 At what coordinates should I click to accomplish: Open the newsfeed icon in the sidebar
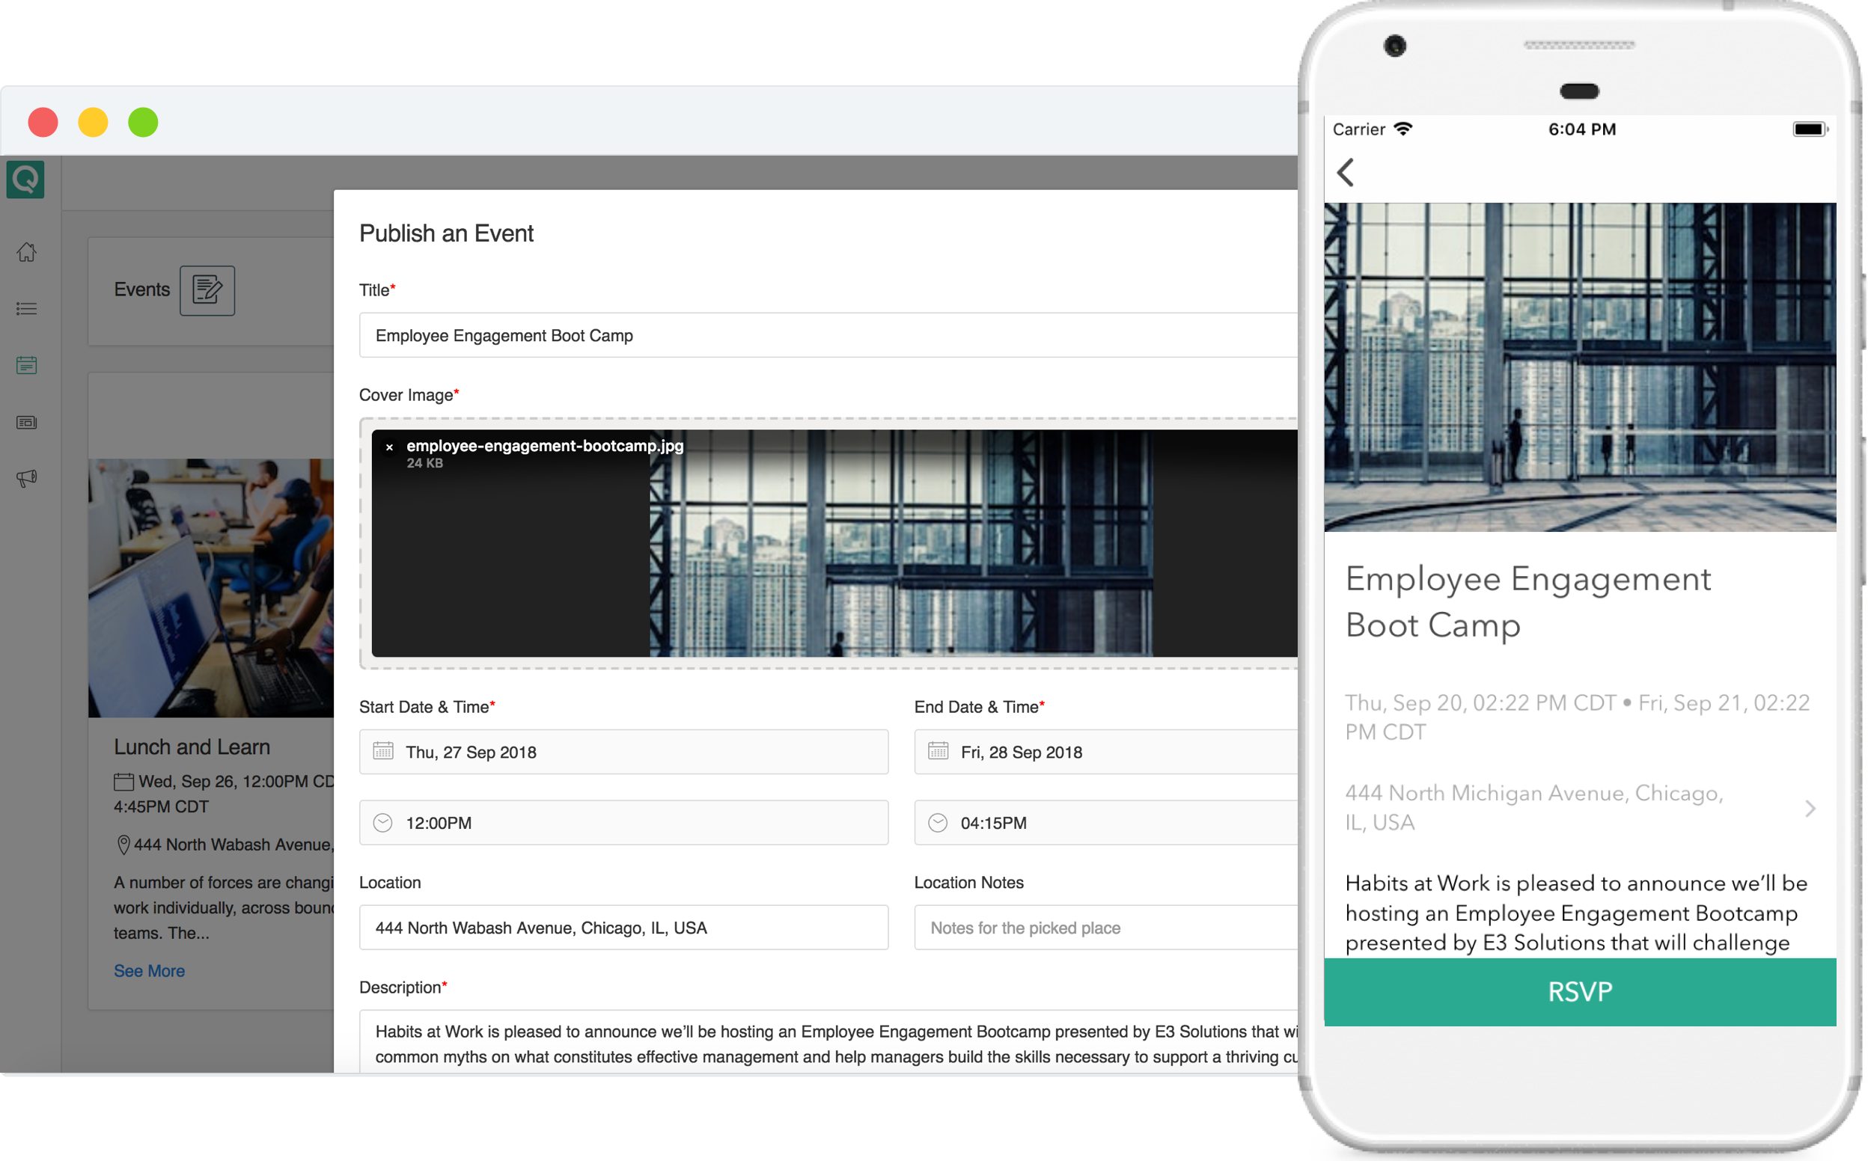[26, 422]
